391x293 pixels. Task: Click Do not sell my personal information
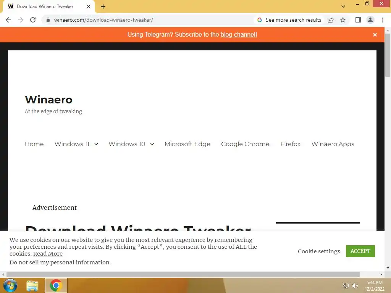(59, 262)
